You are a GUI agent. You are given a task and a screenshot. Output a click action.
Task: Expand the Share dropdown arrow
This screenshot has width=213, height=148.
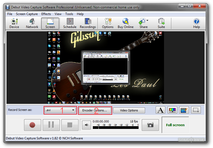[148, 20]
